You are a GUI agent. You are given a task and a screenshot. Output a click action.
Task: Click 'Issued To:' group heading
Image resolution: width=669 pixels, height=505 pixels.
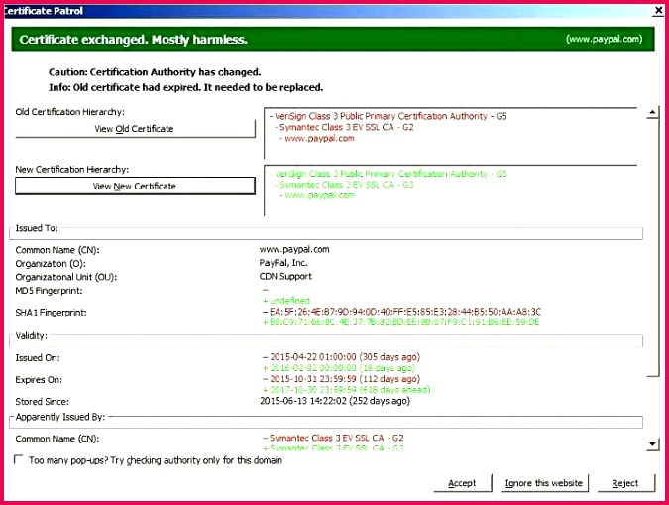pyautogui.click(x=37, y=228)
